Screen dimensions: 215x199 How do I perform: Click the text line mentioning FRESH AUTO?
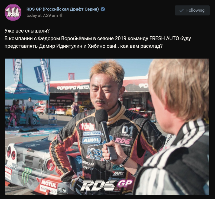(x=98, y=38)
